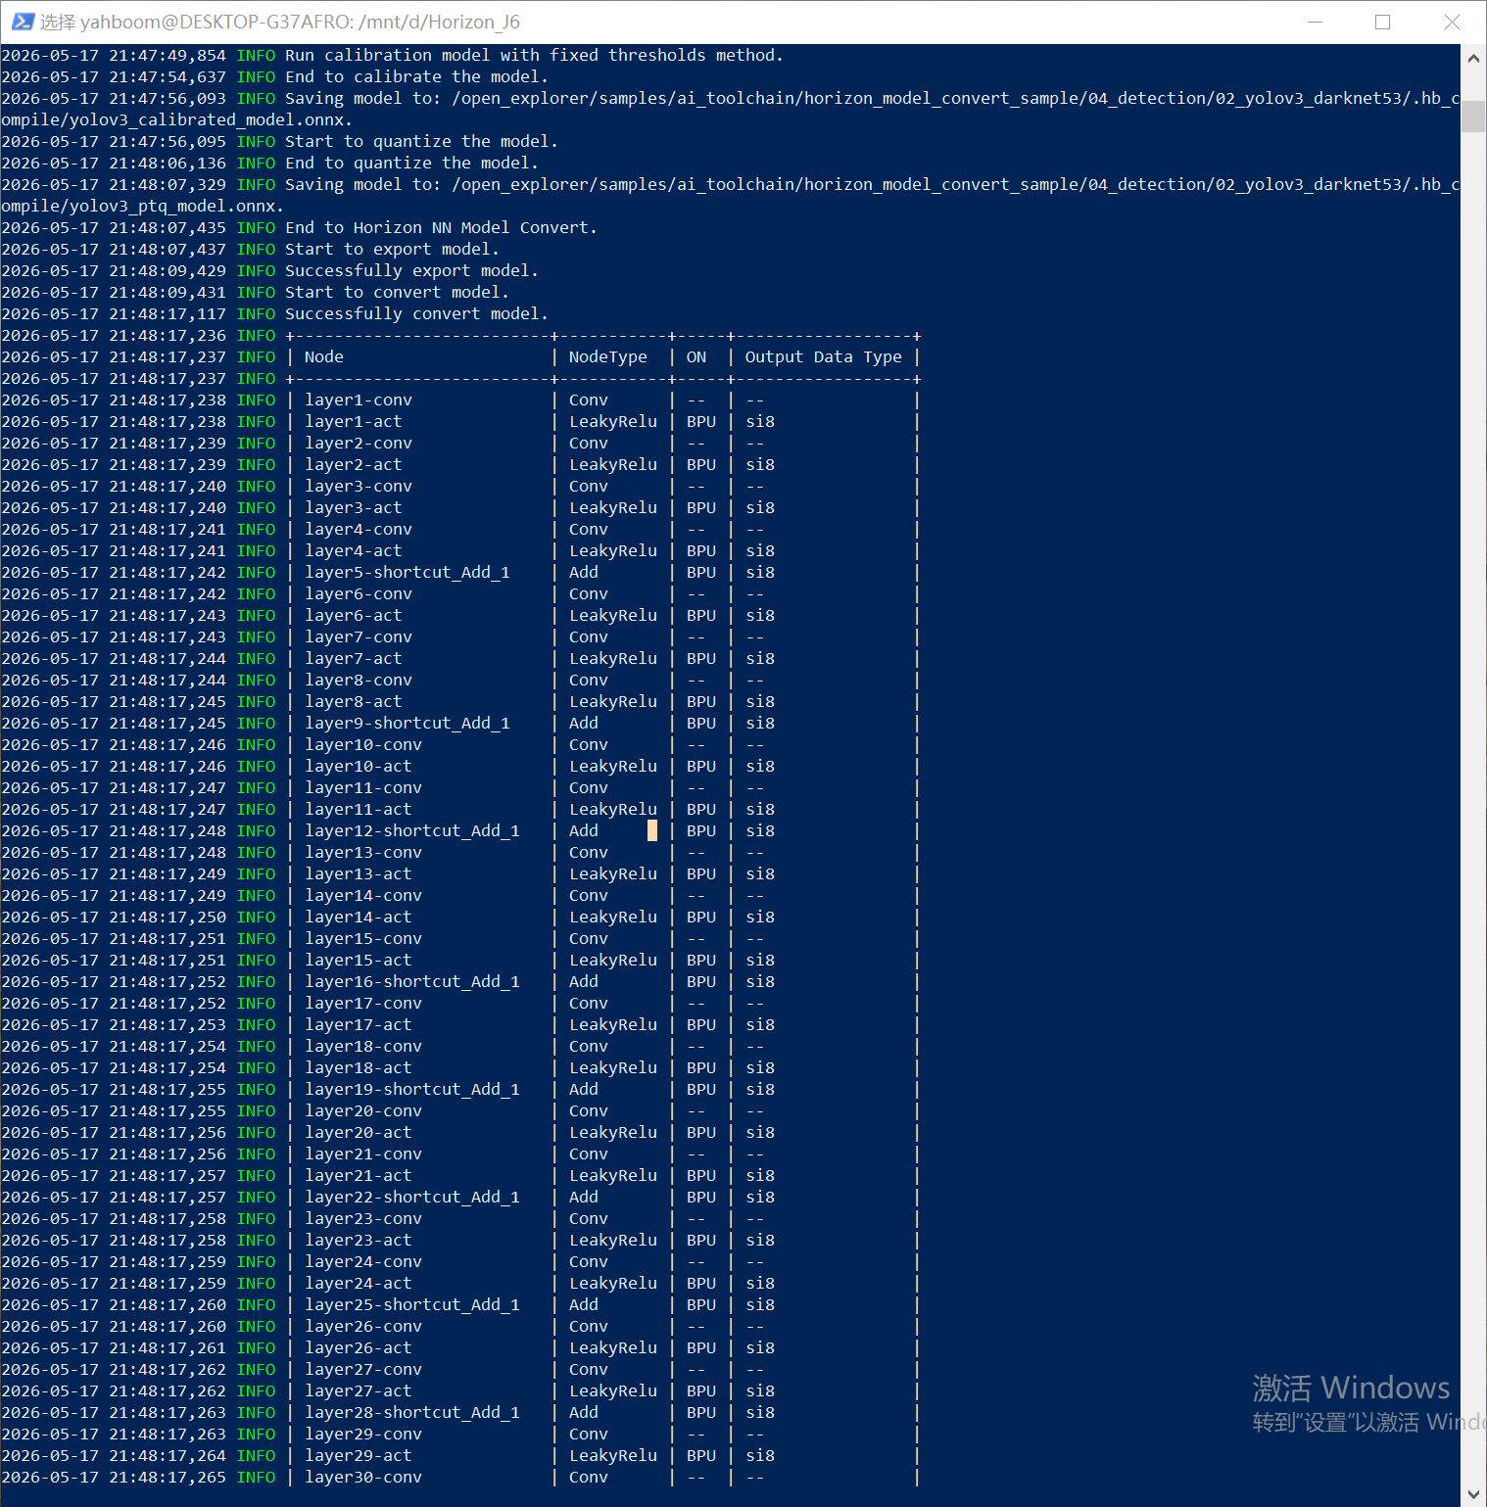Minimize the terminal window

tap(1315, 22)
